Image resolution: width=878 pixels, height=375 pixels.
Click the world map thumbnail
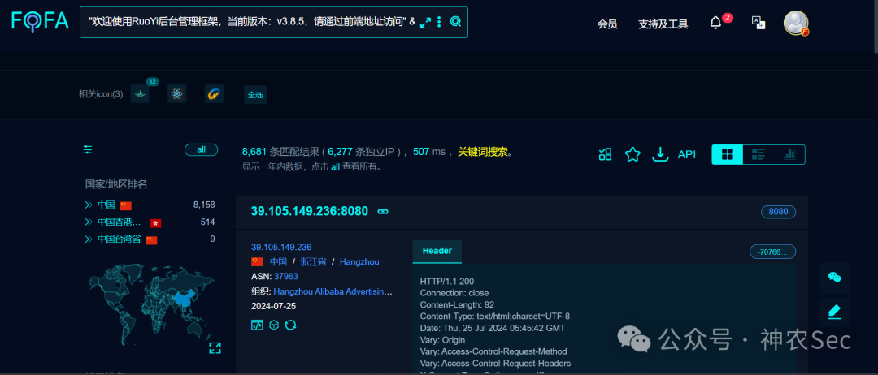150,305
